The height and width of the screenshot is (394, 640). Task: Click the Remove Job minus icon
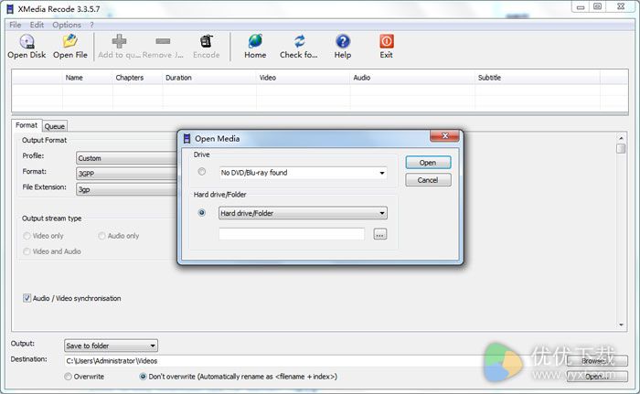(x=163, y=41)
